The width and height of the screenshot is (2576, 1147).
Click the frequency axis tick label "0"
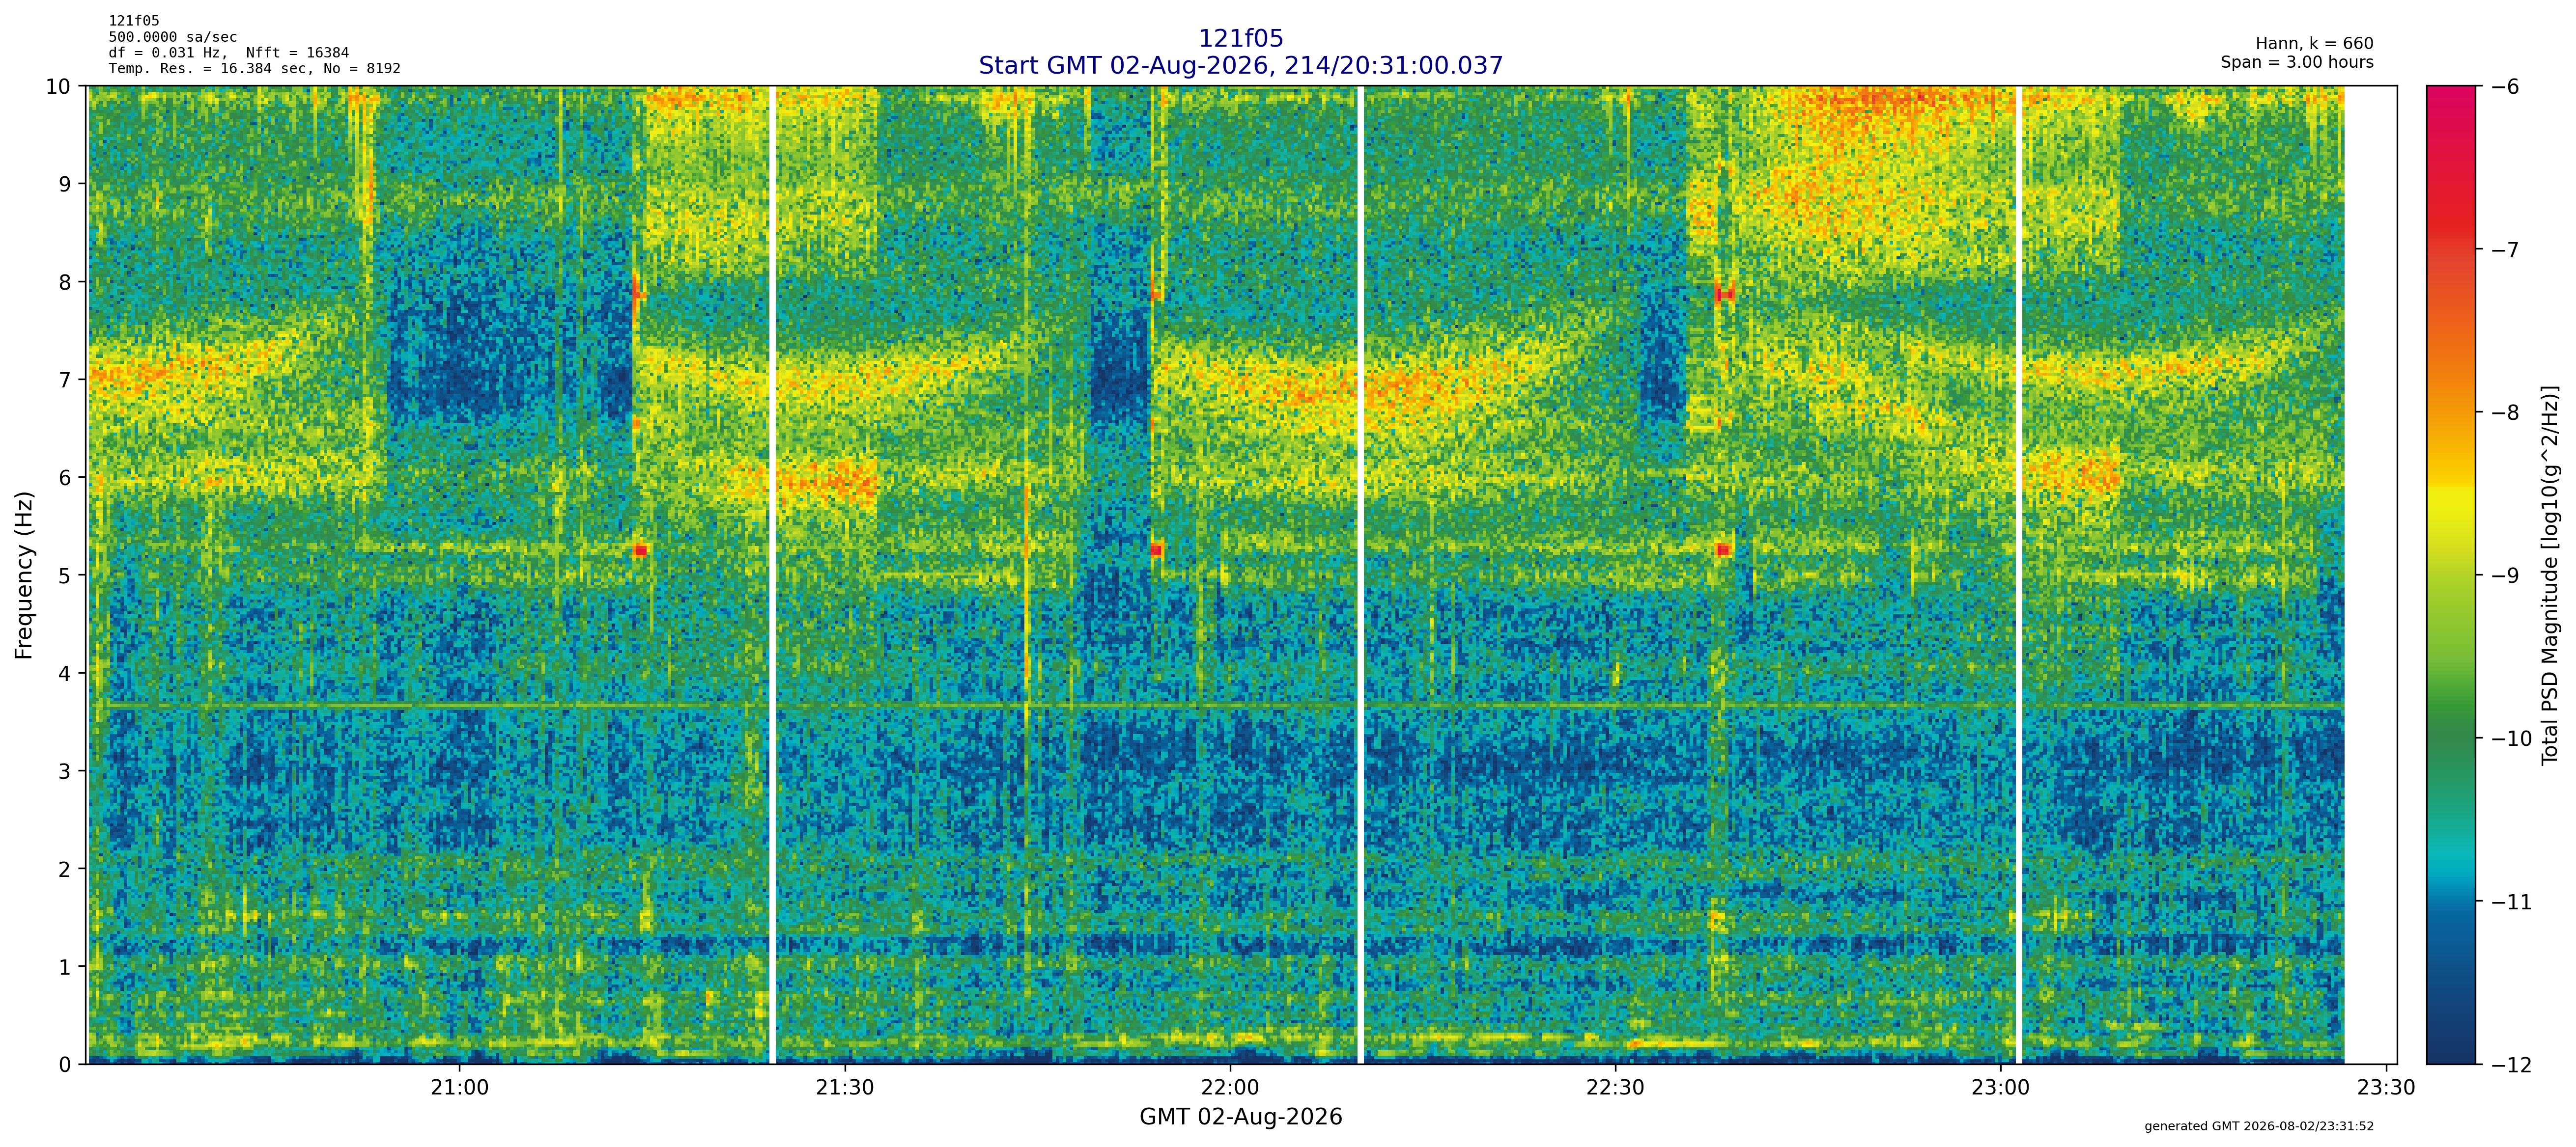(x=65, y=1065)
